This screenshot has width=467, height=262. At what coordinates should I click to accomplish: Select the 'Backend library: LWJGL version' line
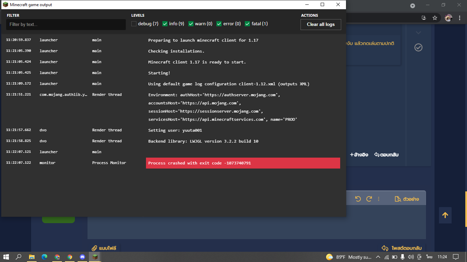(203, 141)
